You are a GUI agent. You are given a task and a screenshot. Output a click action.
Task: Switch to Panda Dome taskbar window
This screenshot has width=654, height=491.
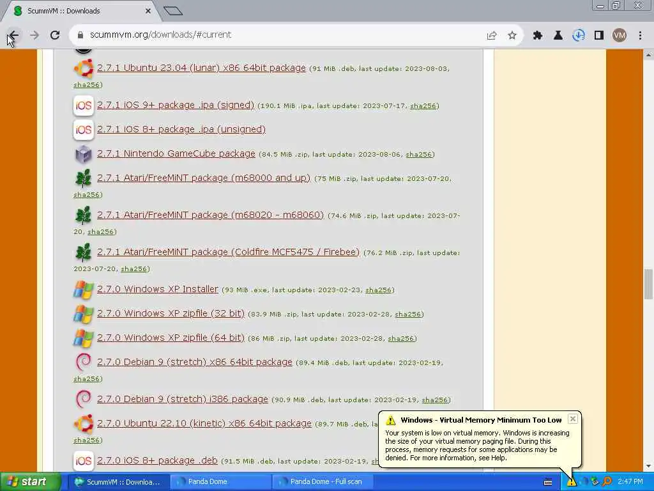coord(220,482)
